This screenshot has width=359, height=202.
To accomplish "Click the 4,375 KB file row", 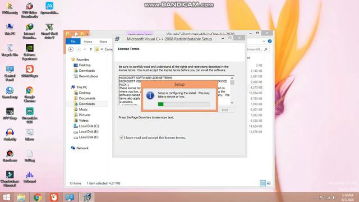I will click(256, 88).
